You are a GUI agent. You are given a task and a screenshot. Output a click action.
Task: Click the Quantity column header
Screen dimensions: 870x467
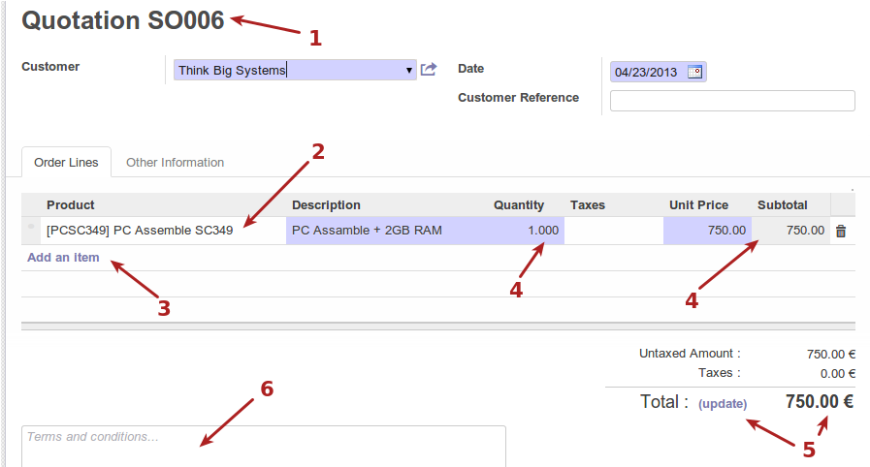(x=519, y=205)
